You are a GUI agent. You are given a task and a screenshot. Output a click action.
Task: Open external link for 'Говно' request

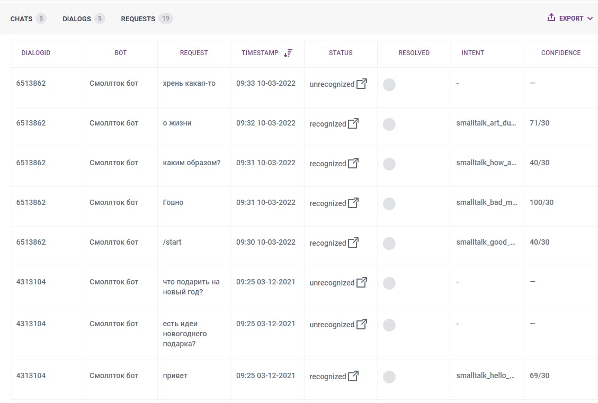(353, 203)
